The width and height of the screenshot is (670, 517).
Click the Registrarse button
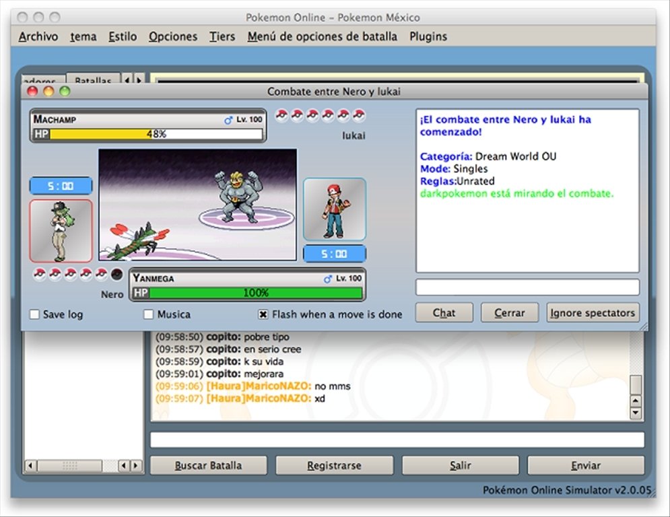(334, 465)
